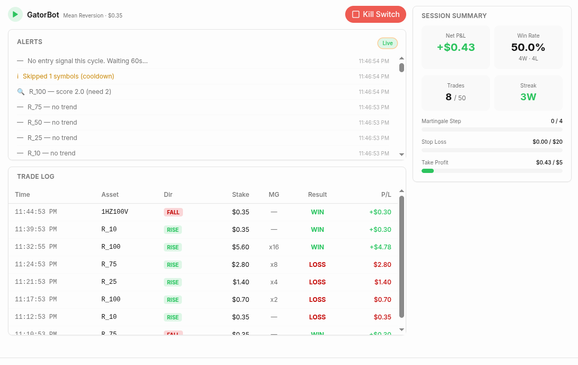Viewport: 578px width, 365px height.
Task: Click the P/L column header
Action: pos(386,195)
